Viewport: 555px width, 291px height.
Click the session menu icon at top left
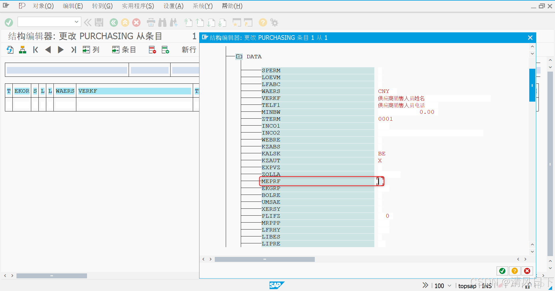coord(6,5)
